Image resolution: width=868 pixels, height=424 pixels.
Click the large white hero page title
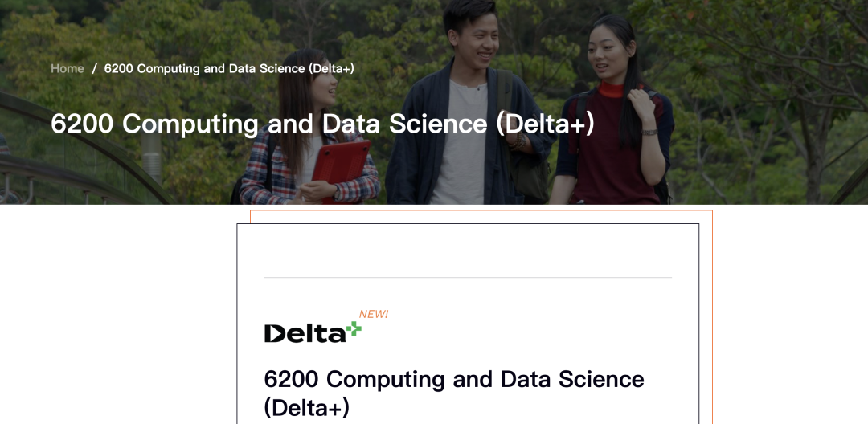coord(322,124)
